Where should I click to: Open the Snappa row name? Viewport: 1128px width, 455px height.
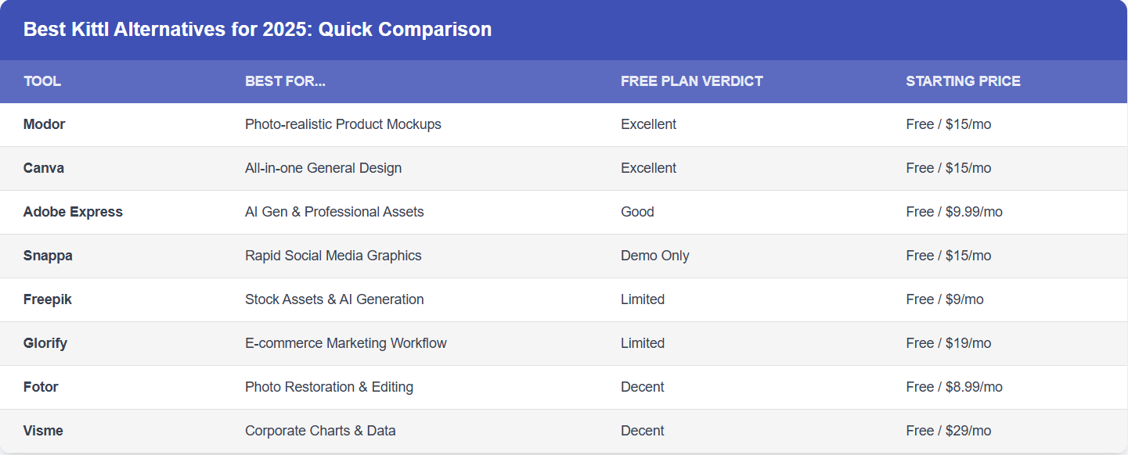tap(48, 256)
